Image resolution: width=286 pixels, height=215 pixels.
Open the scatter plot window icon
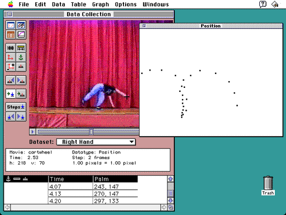pos(11,25)
